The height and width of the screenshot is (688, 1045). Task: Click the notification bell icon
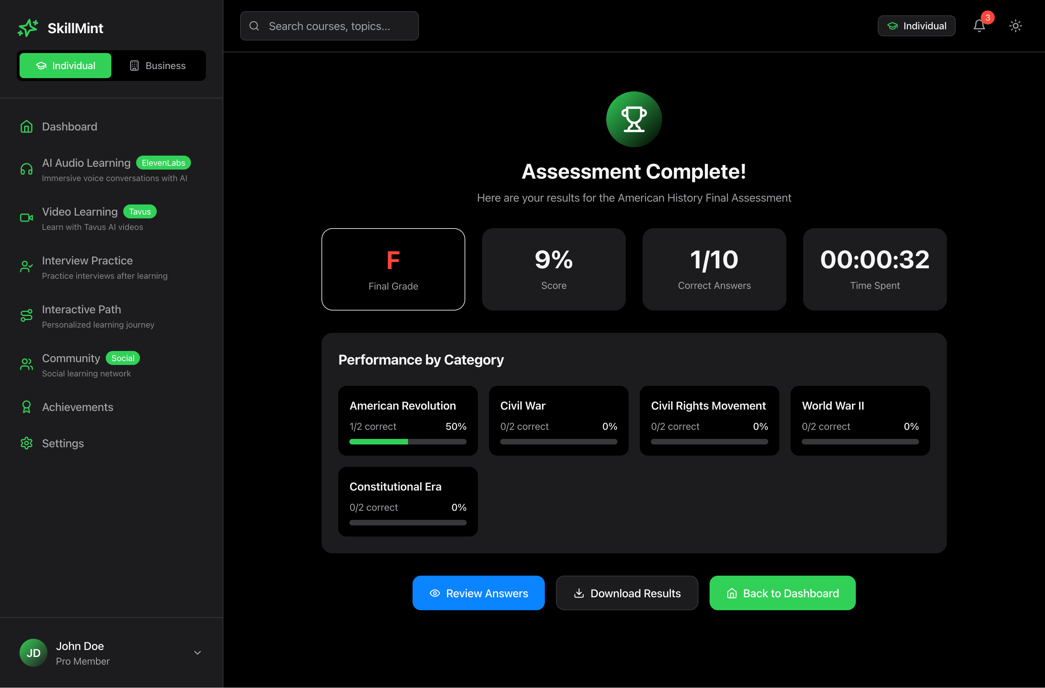(979, 26)
